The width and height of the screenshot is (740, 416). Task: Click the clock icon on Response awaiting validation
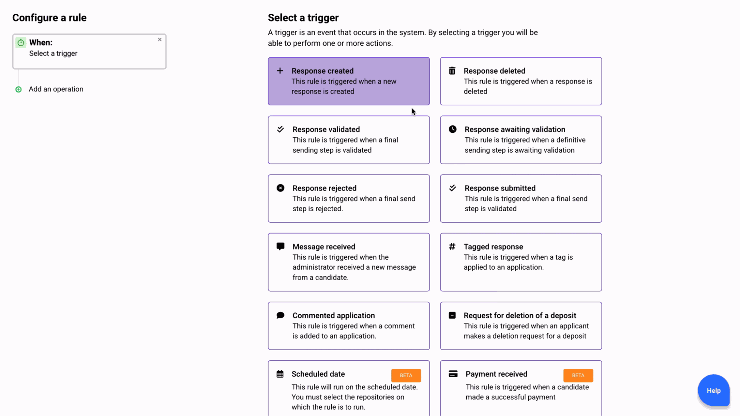(x=452, y=129)
